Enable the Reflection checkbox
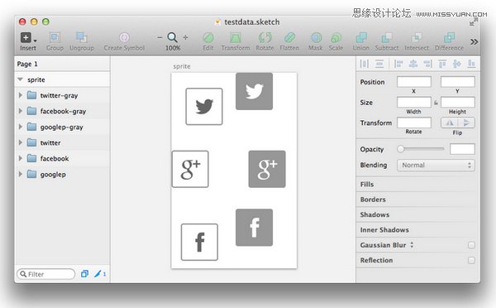Image resolution: width=496 pixels, height=308 pixels. pos(471,260)
